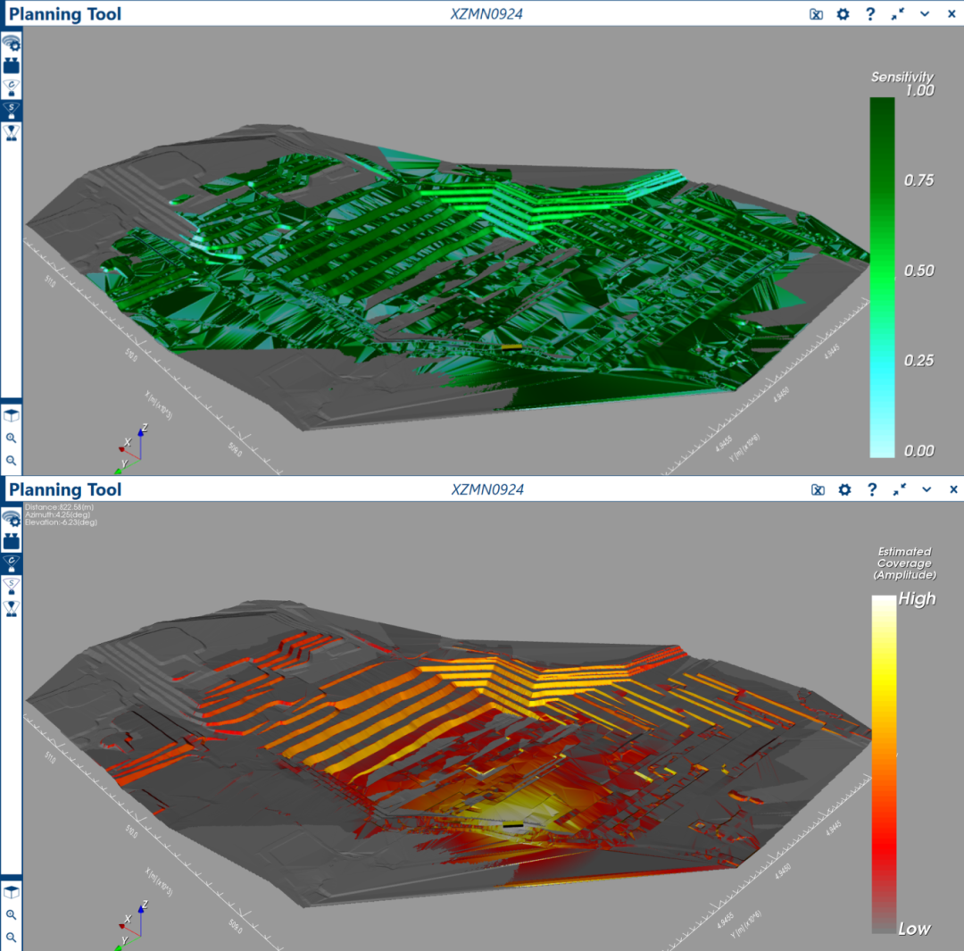Enable coverage (C) map mode in top panel

pyautogui.click(x=12, y=88)
